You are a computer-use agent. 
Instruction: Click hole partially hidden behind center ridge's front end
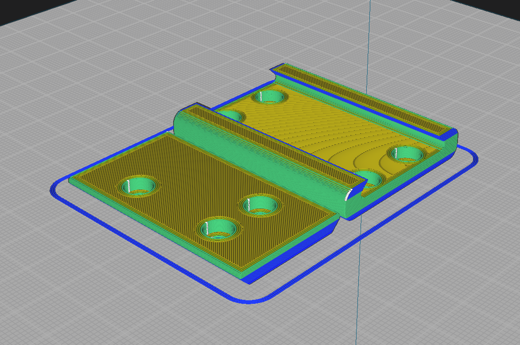(x=370, y=178)
